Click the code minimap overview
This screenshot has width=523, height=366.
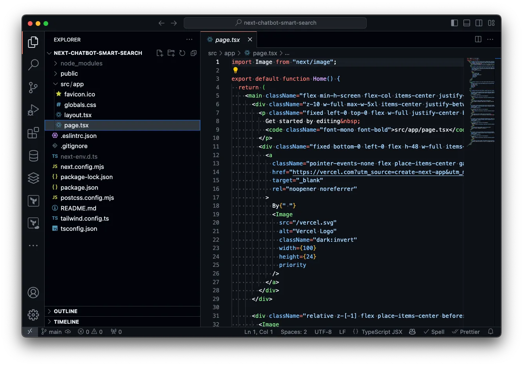point(481,102)
